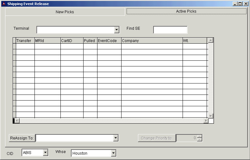Viewport: 250px width, 160px height.
Task: Click the Shipping Event Release title bar icon
Action: pos(4,4)
